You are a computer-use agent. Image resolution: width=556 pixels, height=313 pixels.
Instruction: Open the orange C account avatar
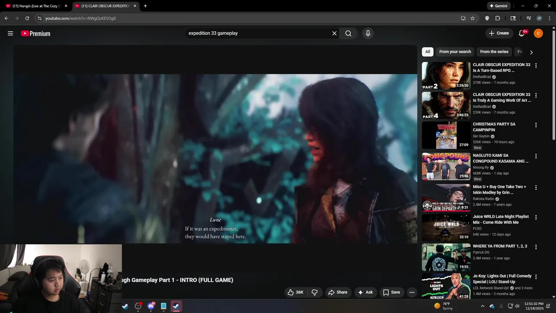click(x=538, y=33)
